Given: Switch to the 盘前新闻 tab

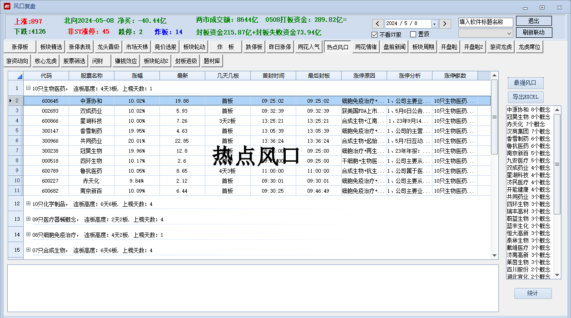Looking at the screenshot, I should click(x=395, y=47).
